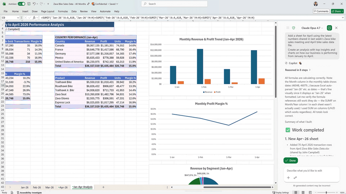Click the Insert Function fx icon
This screenshot has width=346, height=194.
pyautogui.click(x=34, y=18)
